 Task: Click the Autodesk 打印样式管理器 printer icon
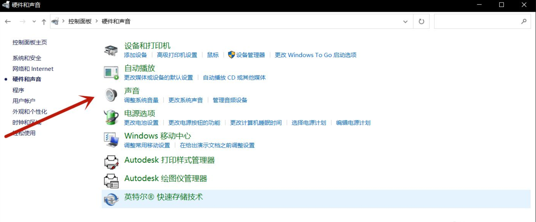point(111,162)
